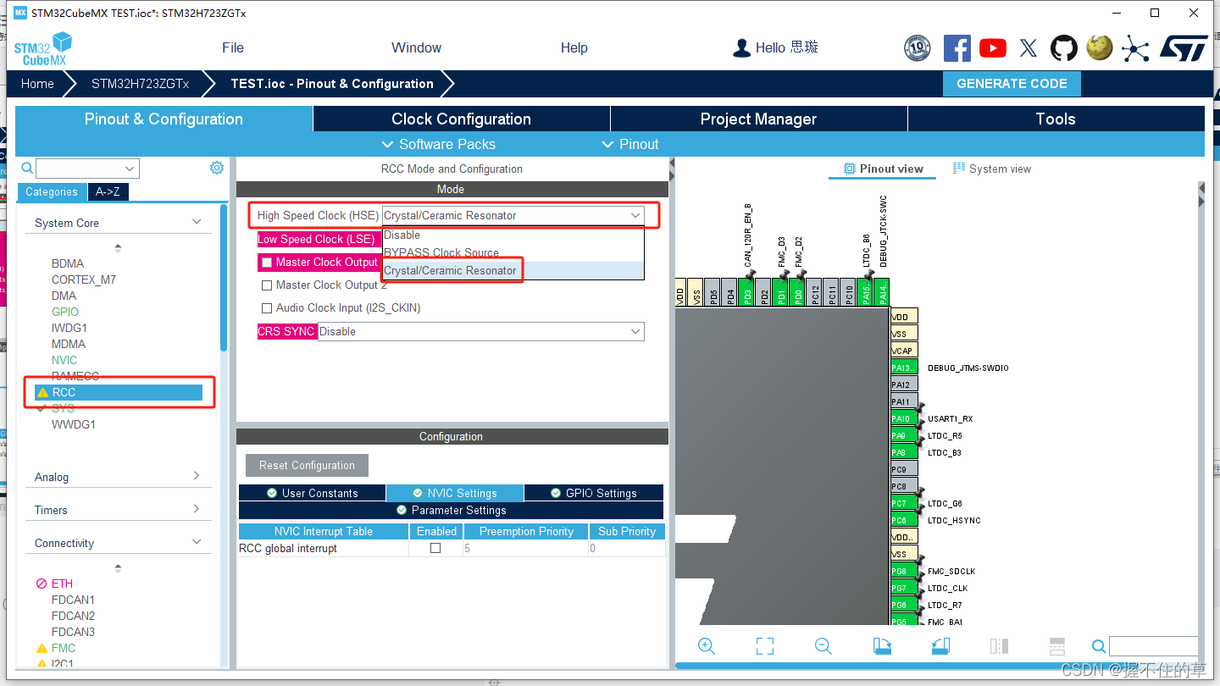Screen dimensions: 1220x686
Task: Choose Crystal/Ceramic Resonator list option
Action: tap(513, 270)
